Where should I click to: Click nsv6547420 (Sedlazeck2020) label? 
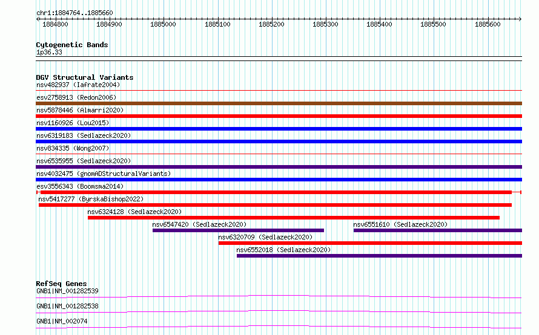199,224
